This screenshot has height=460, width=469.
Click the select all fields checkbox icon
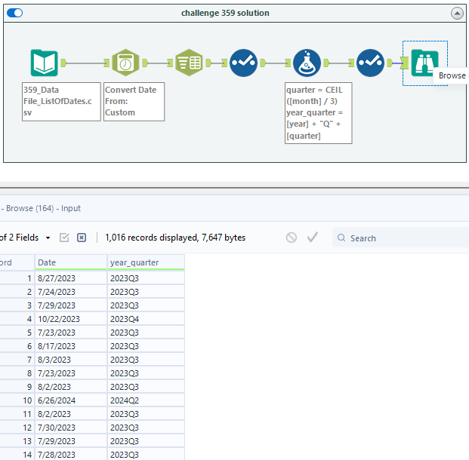64,238
